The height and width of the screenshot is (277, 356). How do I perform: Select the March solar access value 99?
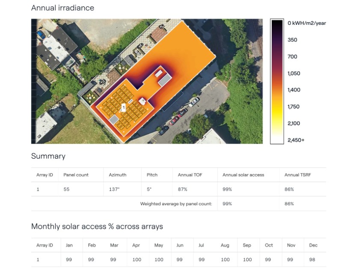click(x=113, y=259)
